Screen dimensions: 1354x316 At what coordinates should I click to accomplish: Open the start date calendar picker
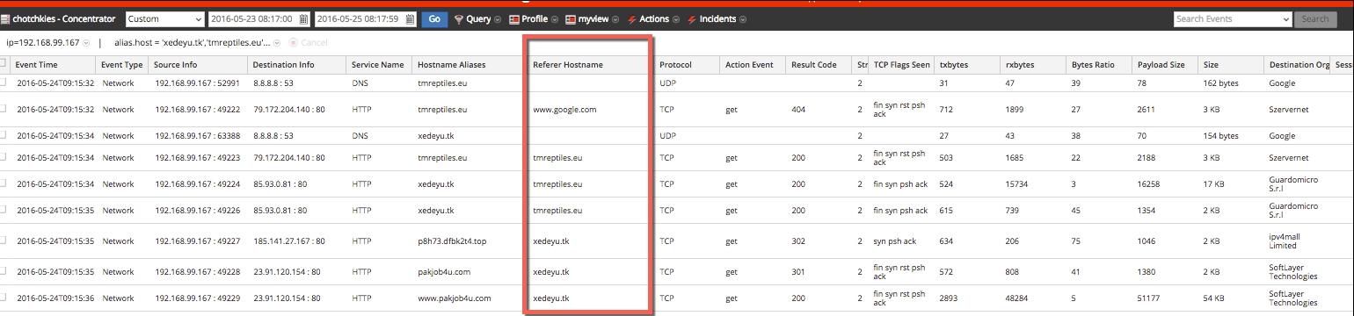pos(303,18)
